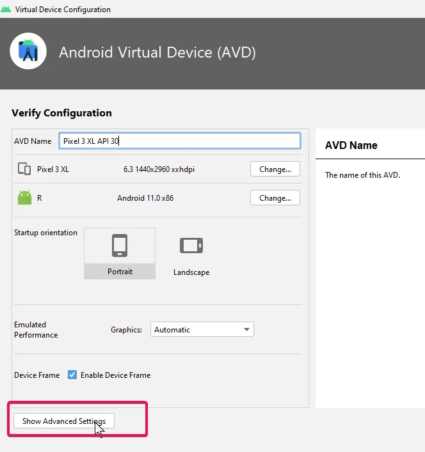Click the '6.3 1440x2960 xxhdpi' text
The image size is (425, 452).
[x=159, y=169]
